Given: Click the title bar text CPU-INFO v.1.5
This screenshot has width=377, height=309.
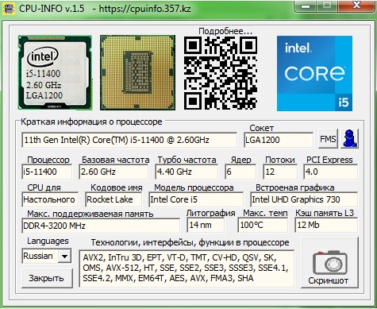Looking at the screenshot, I should pyautogui.click(x=52, y=9).
